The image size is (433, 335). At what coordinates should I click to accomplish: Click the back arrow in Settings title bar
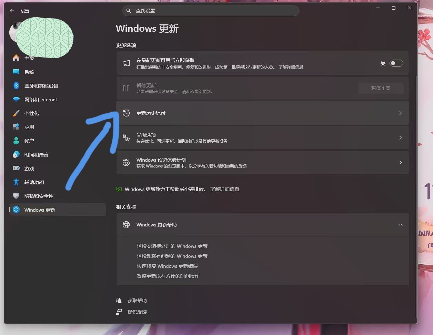[12, 11]
